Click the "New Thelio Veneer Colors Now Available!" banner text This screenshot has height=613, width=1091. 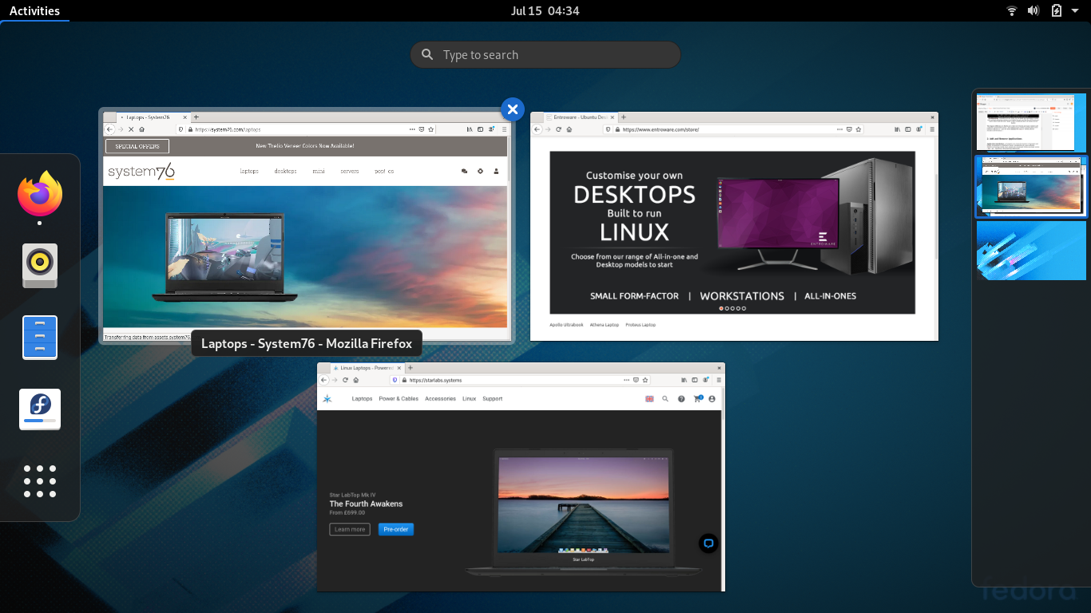(304, 146)
